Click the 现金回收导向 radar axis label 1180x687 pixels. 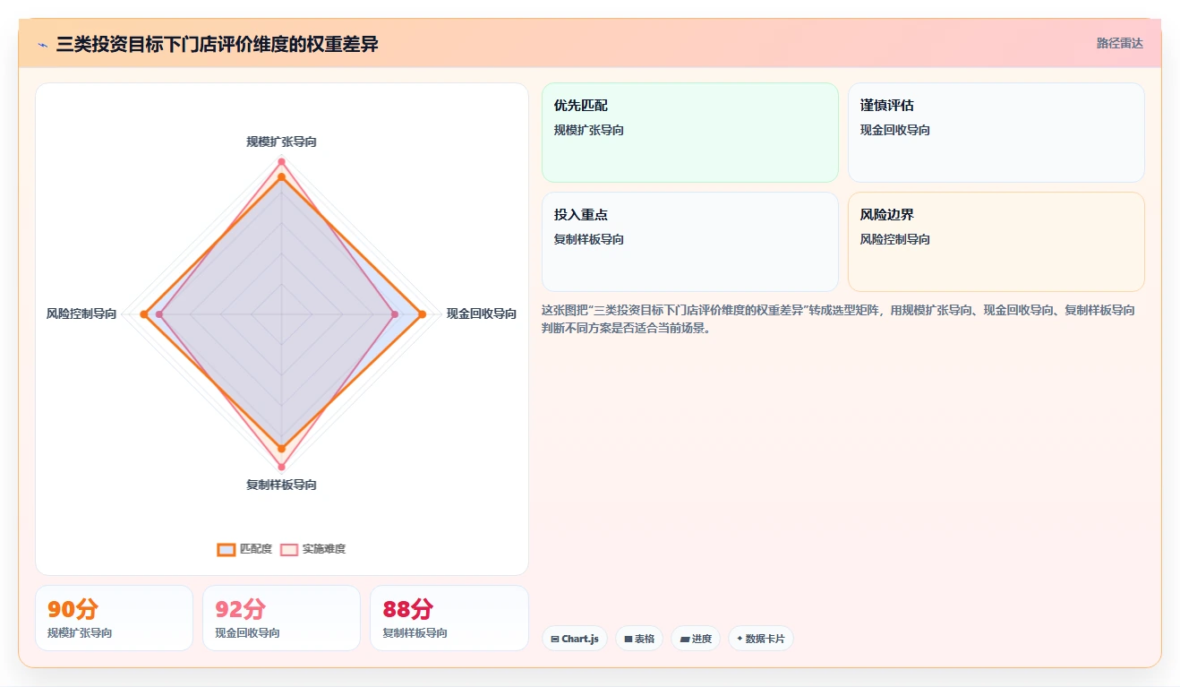[x=482, y=313]
